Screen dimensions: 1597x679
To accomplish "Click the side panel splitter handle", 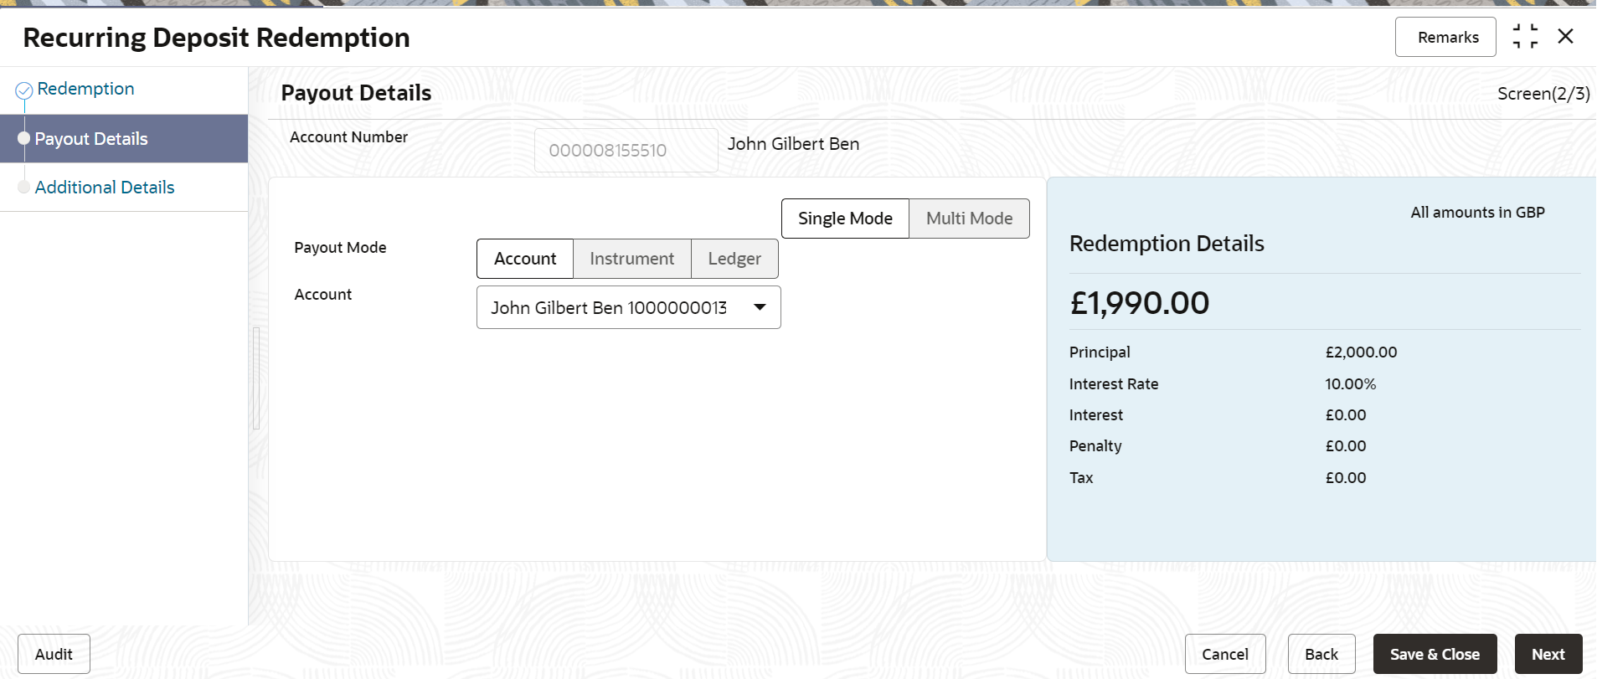I will point(256,378).
